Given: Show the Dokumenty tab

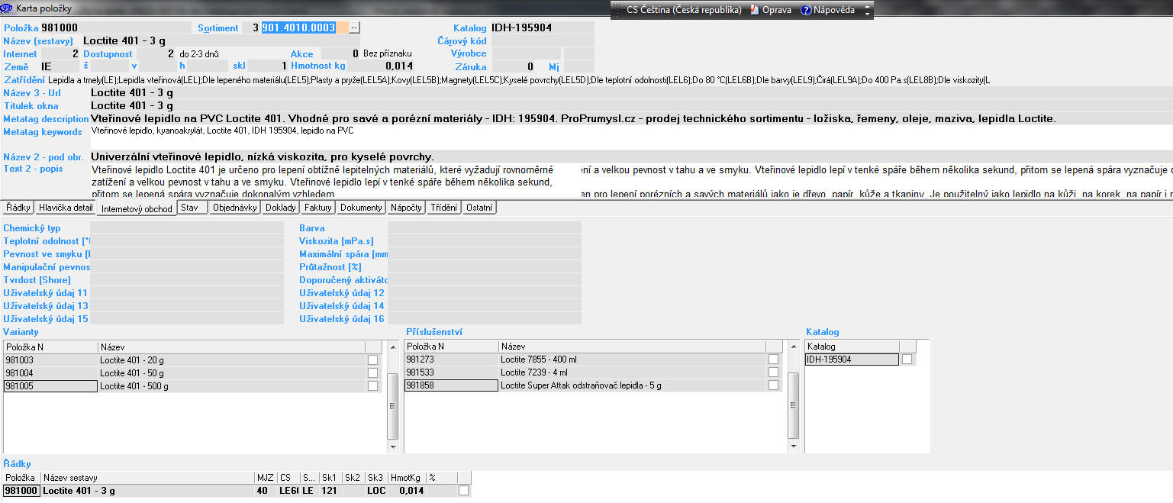Looking at the screenshot, I should 361,208.
